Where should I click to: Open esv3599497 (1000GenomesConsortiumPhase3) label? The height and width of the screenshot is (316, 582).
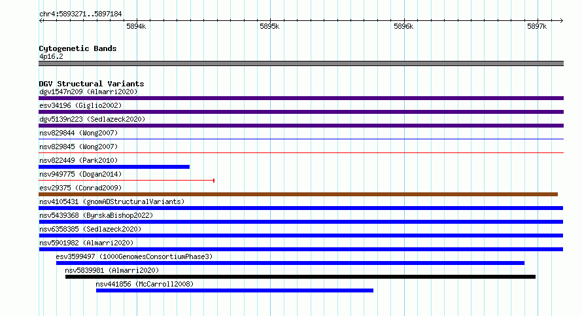click(134, 256)
